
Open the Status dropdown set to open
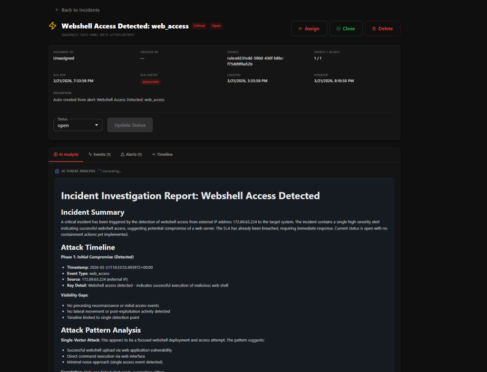coord(78,125)
